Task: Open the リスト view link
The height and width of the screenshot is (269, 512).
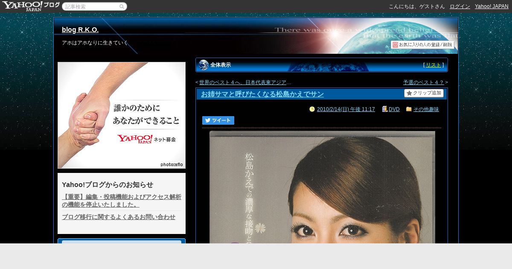Action: 433,65
